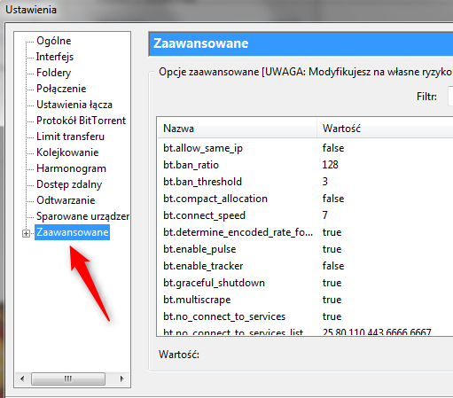Open Protokół BitTorrent settings

(x=81, y=121)
